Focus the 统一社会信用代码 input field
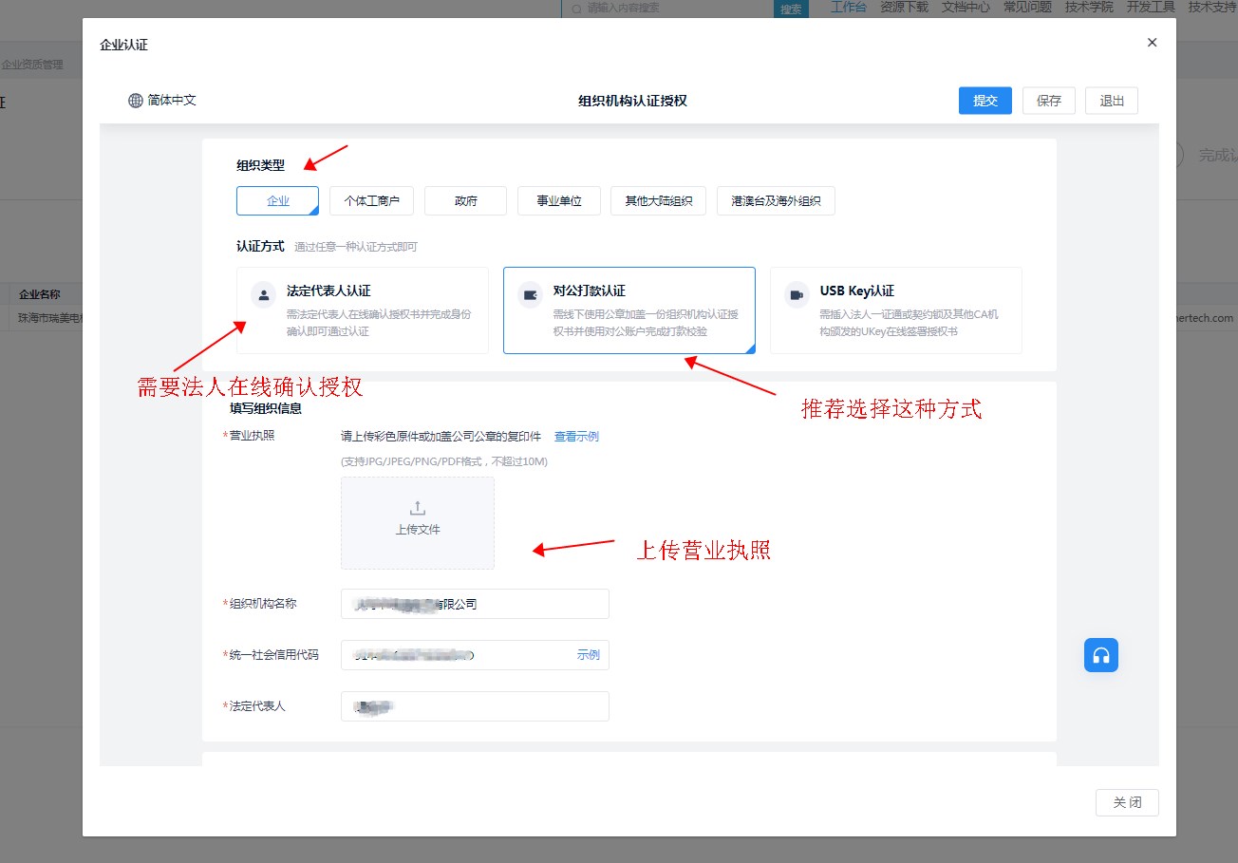Viewport: 1238px width, 863px height. (475, 655)
